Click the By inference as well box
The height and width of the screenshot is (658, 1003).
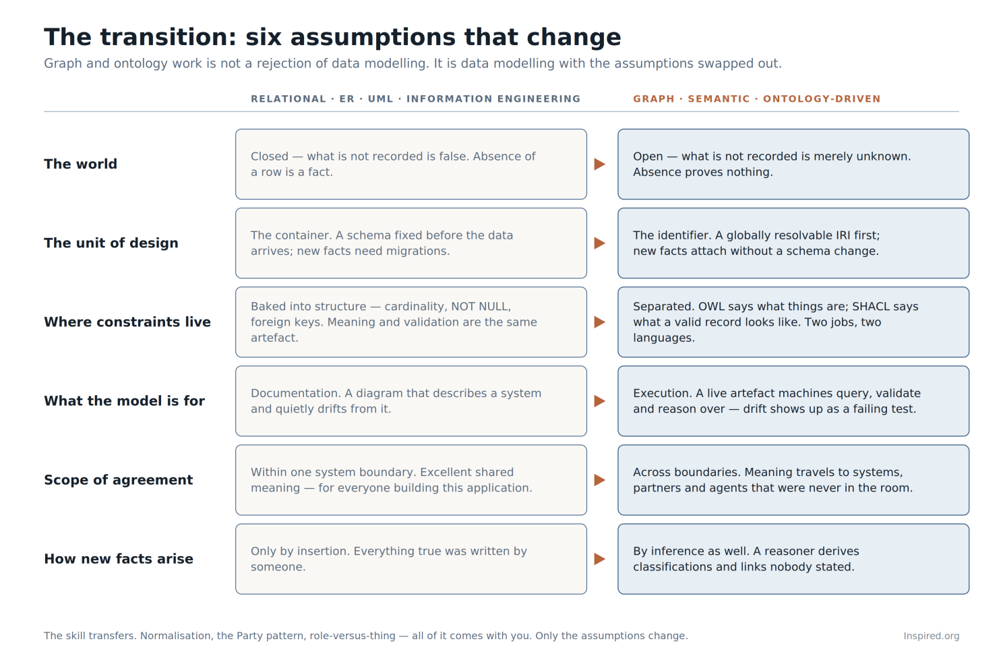793,559
